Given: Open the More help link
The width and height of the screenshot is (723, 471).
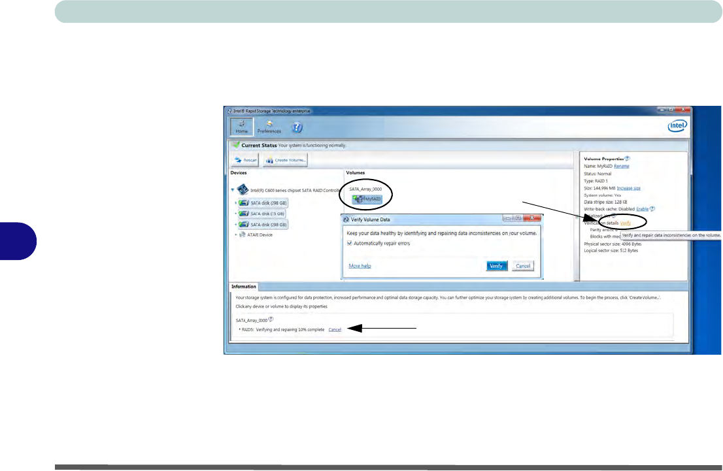Looking at the screenshot, I should [x=360, y=266].
